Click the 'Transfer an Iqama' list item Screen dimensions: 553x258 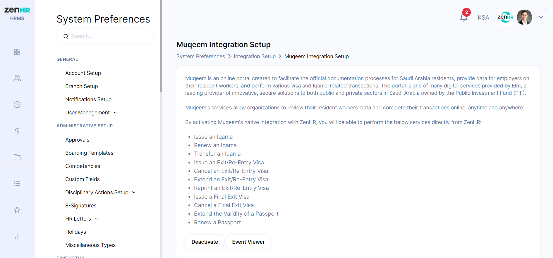pos(217,154)
